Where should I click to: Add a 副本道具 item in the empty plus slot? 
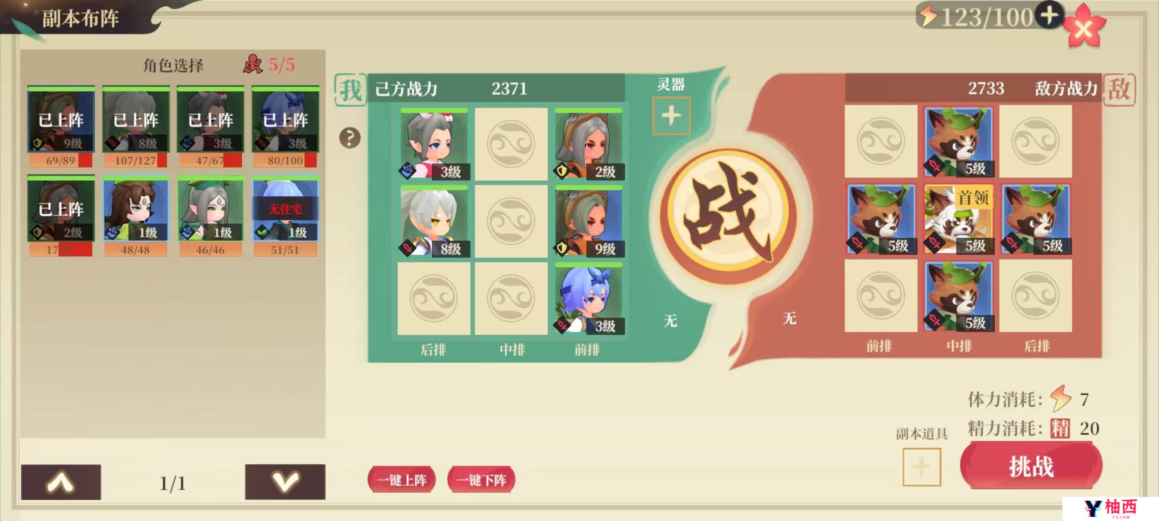coord(921,467)
